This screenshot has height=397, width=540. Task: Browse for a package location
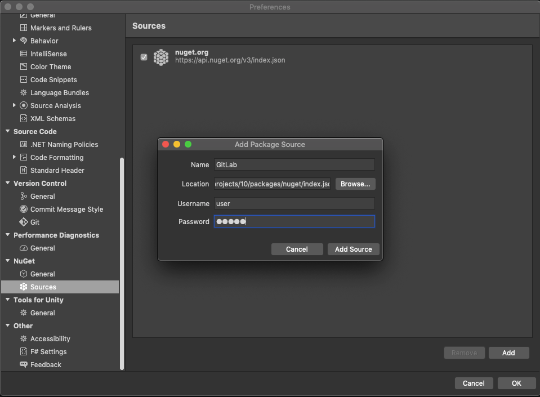tap(355, 184)
